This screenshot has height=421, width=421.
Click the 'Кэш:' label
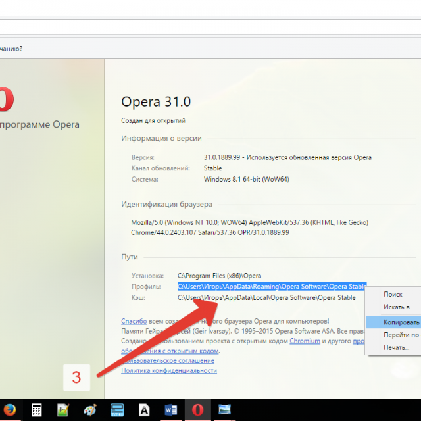(x=138, y=297)
